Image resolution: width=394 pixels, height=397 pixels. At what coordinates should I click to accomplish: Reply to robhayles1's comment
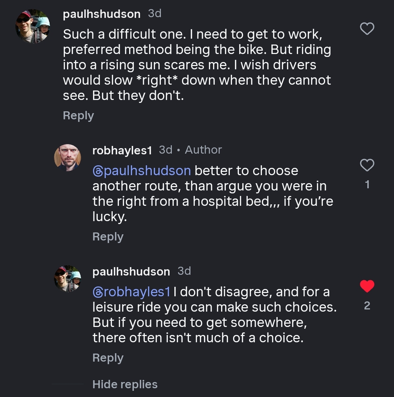tap(108, 237)
